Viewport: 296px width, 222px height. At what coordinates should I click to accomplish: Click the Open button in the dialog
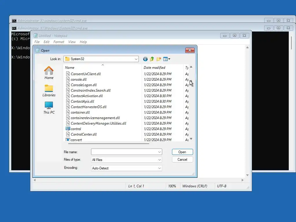[182, 152]
